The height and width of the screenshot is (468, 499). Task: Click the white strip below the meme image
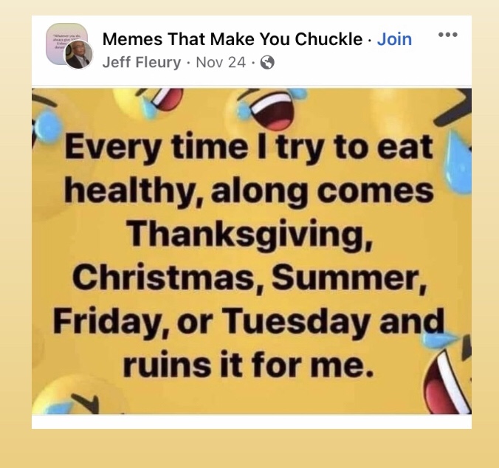[251, 421]
